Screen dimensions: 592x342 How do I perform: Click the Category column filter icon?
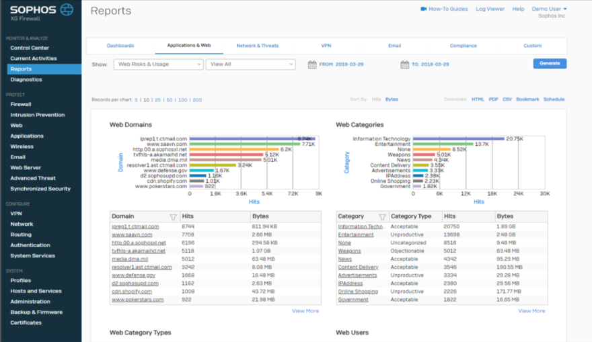[x=382, y=217]
